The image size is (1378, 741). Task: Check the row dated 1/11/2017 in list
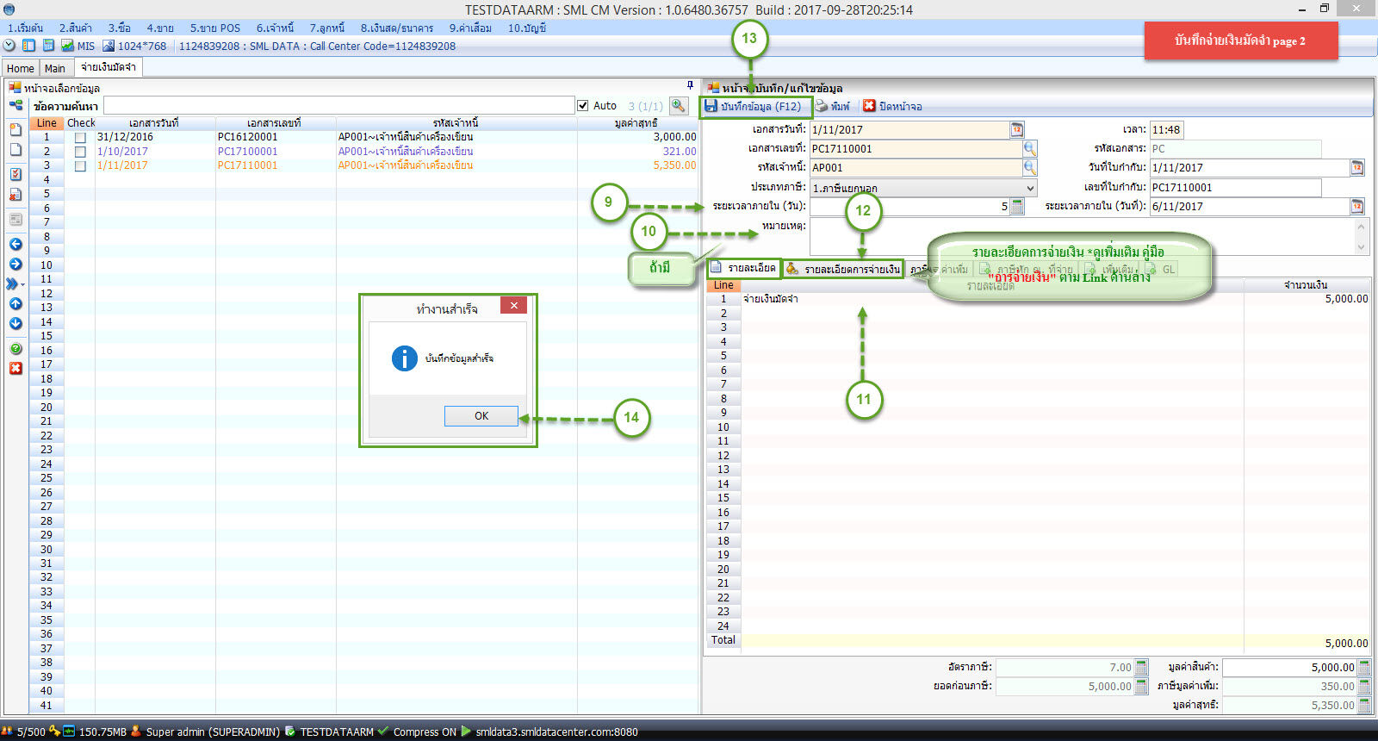click(x=80, y=165)
